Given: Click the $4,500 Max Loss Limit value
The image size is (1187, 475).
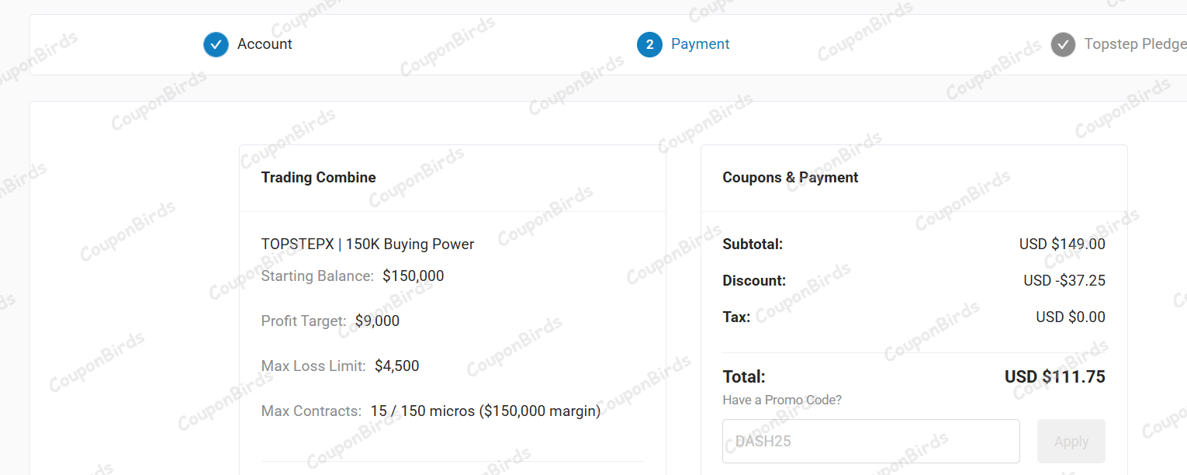Looking at the screenshot, I should tap(396, 366).
